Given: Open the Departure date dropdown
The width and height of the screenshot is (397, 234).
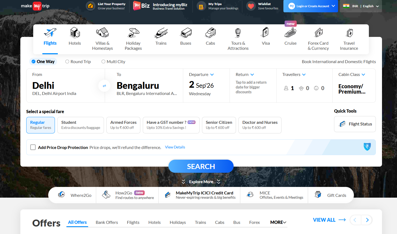Looking at the screenshot, I should [x=201, y=75].
